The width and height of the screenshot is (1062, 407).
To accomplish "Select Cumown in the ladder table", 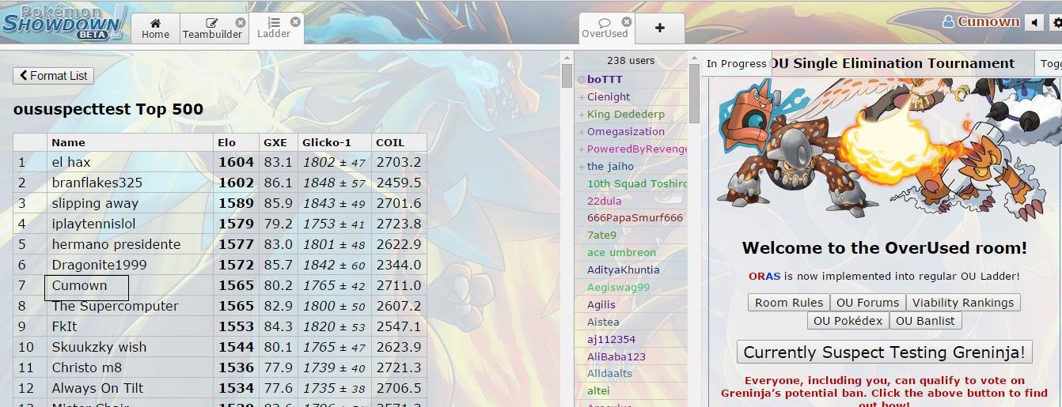I will coord(79,285).
